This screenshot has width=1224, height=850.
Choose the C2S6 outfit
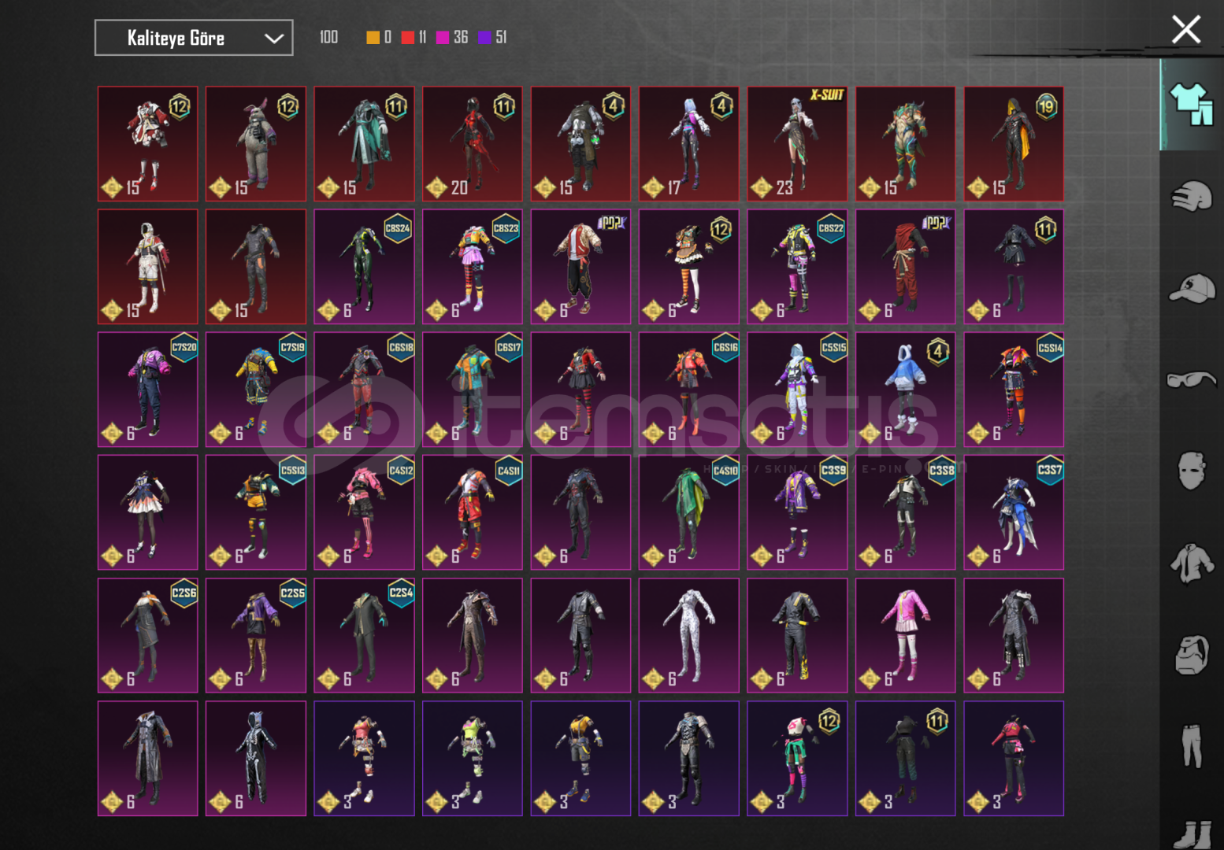[148, 636]
